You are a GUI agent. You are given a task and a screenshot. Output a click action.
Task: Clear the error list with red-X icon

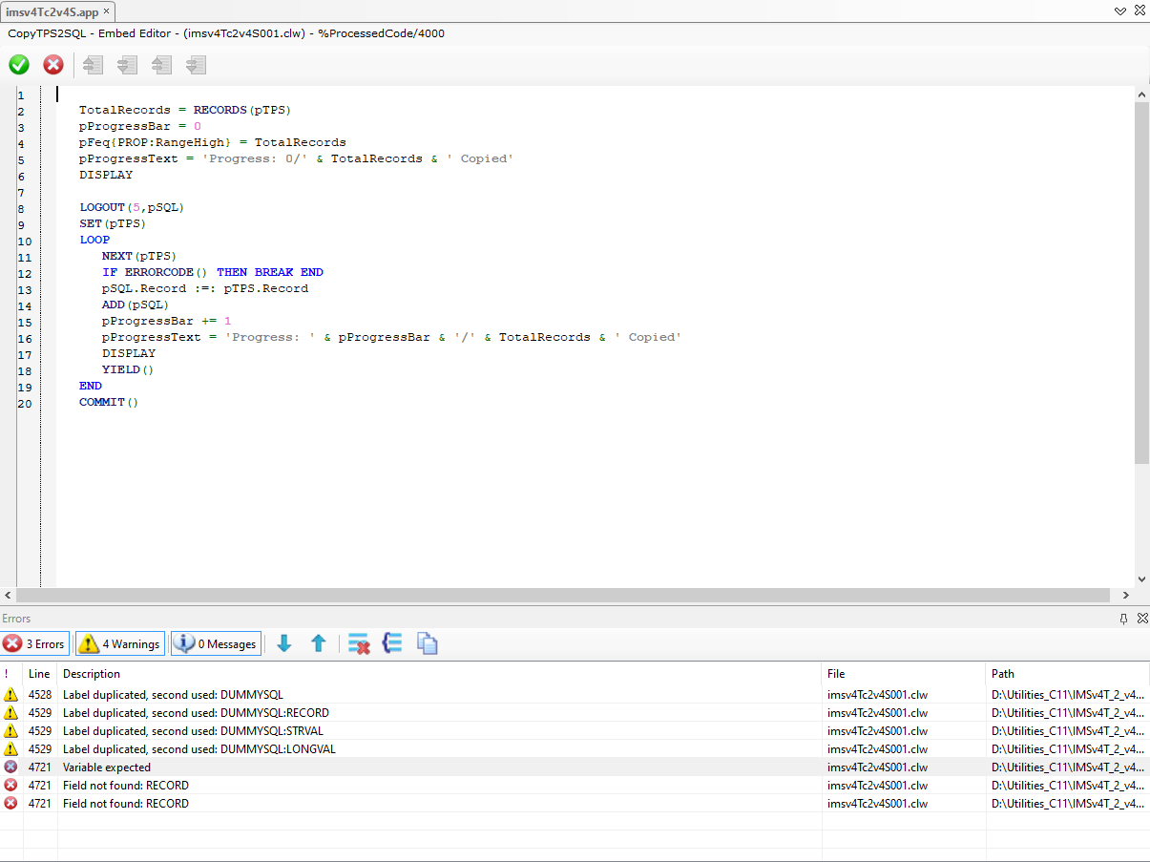click(359, 644)
